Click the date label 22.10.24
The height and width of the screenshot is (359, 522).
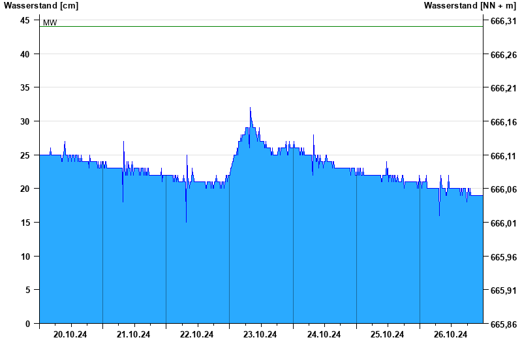pos(196,334)
